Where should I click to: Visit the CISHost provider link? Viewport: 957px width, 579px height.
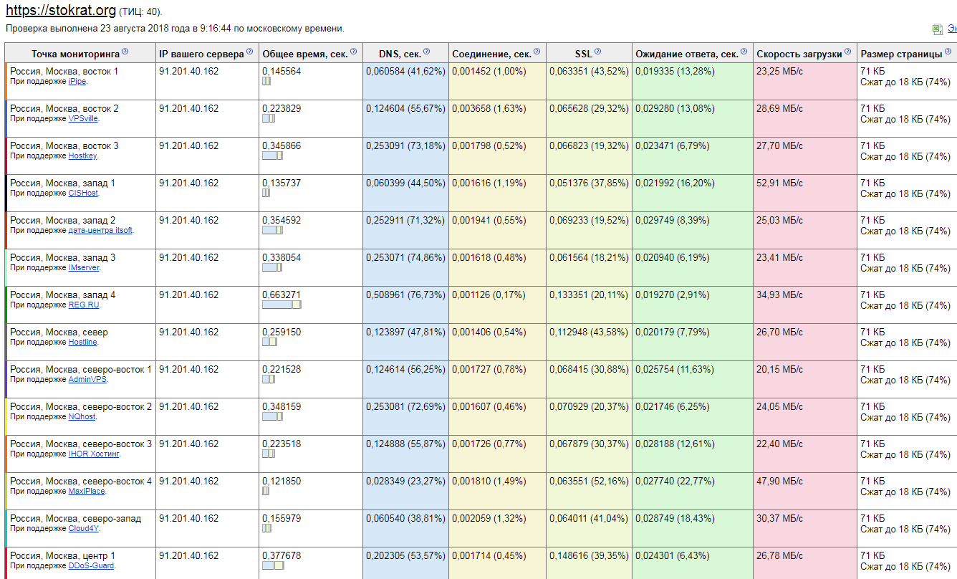(x=83, y=193)
